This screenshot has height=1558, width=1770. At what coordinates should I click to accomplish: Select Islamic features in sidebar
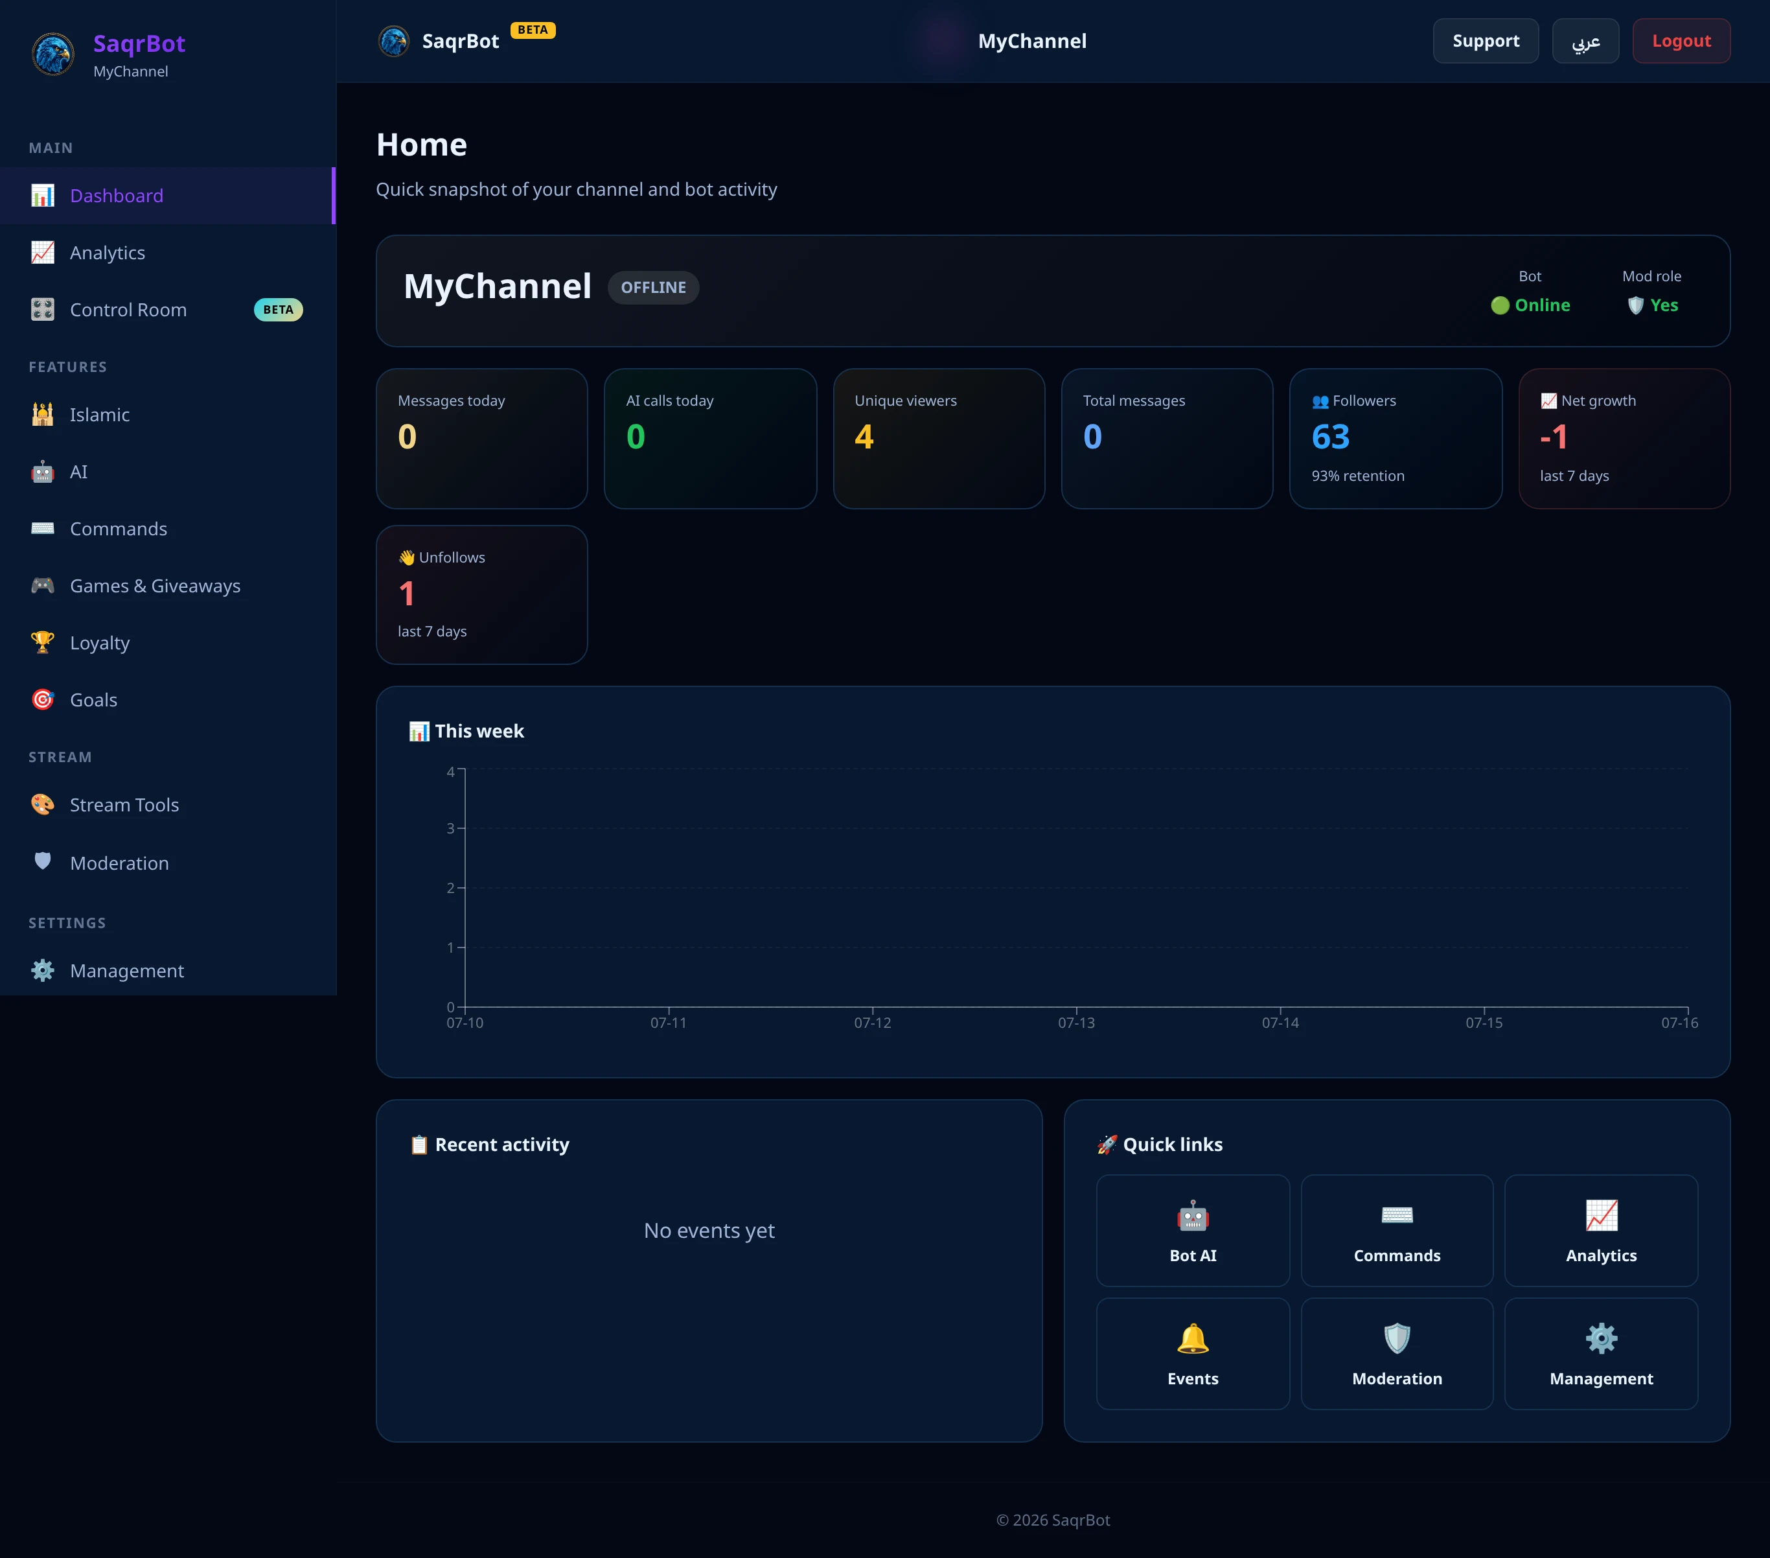(x=168, y=415)
